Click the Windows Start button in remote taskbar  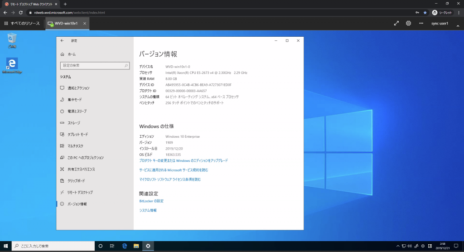point(6,246)
